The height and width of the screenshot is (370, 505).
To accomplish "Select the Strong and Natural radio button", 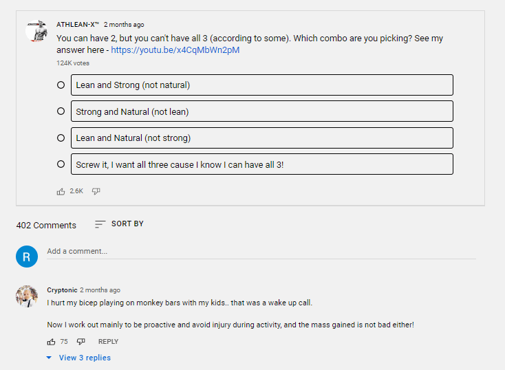I will [x=61, y=111].
